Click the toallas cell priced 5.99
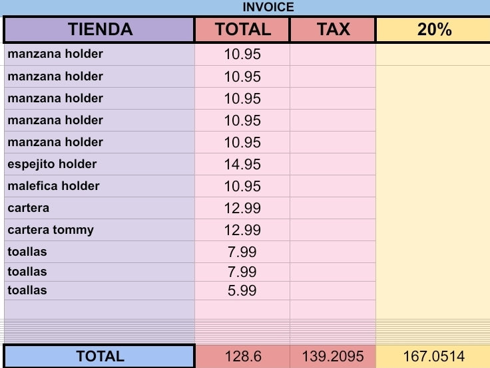 [99, 290]
